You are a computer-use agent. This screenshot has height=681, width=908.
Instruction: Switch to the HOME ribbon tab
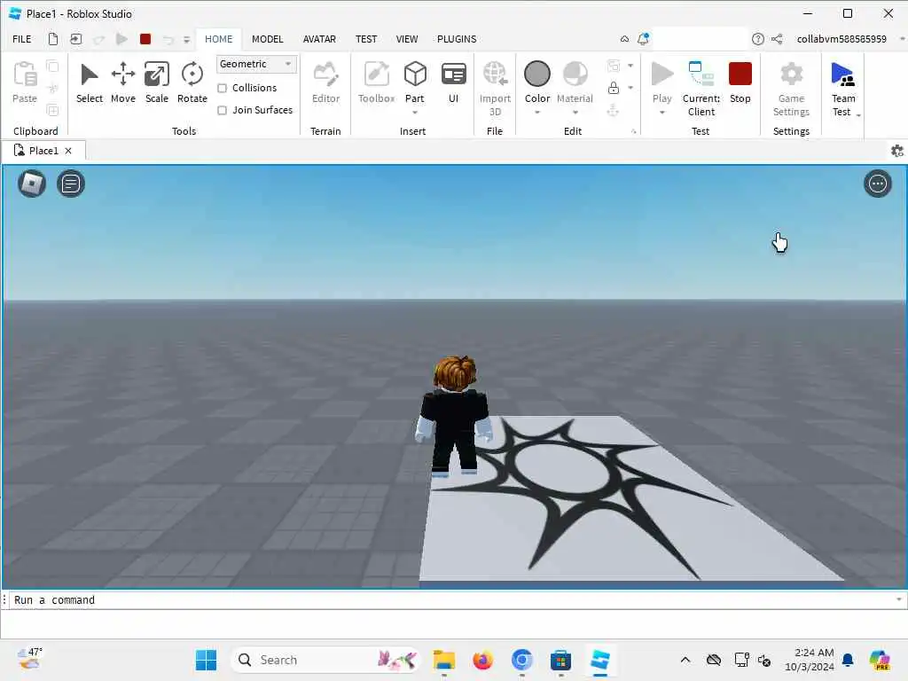tap(218, 39)
